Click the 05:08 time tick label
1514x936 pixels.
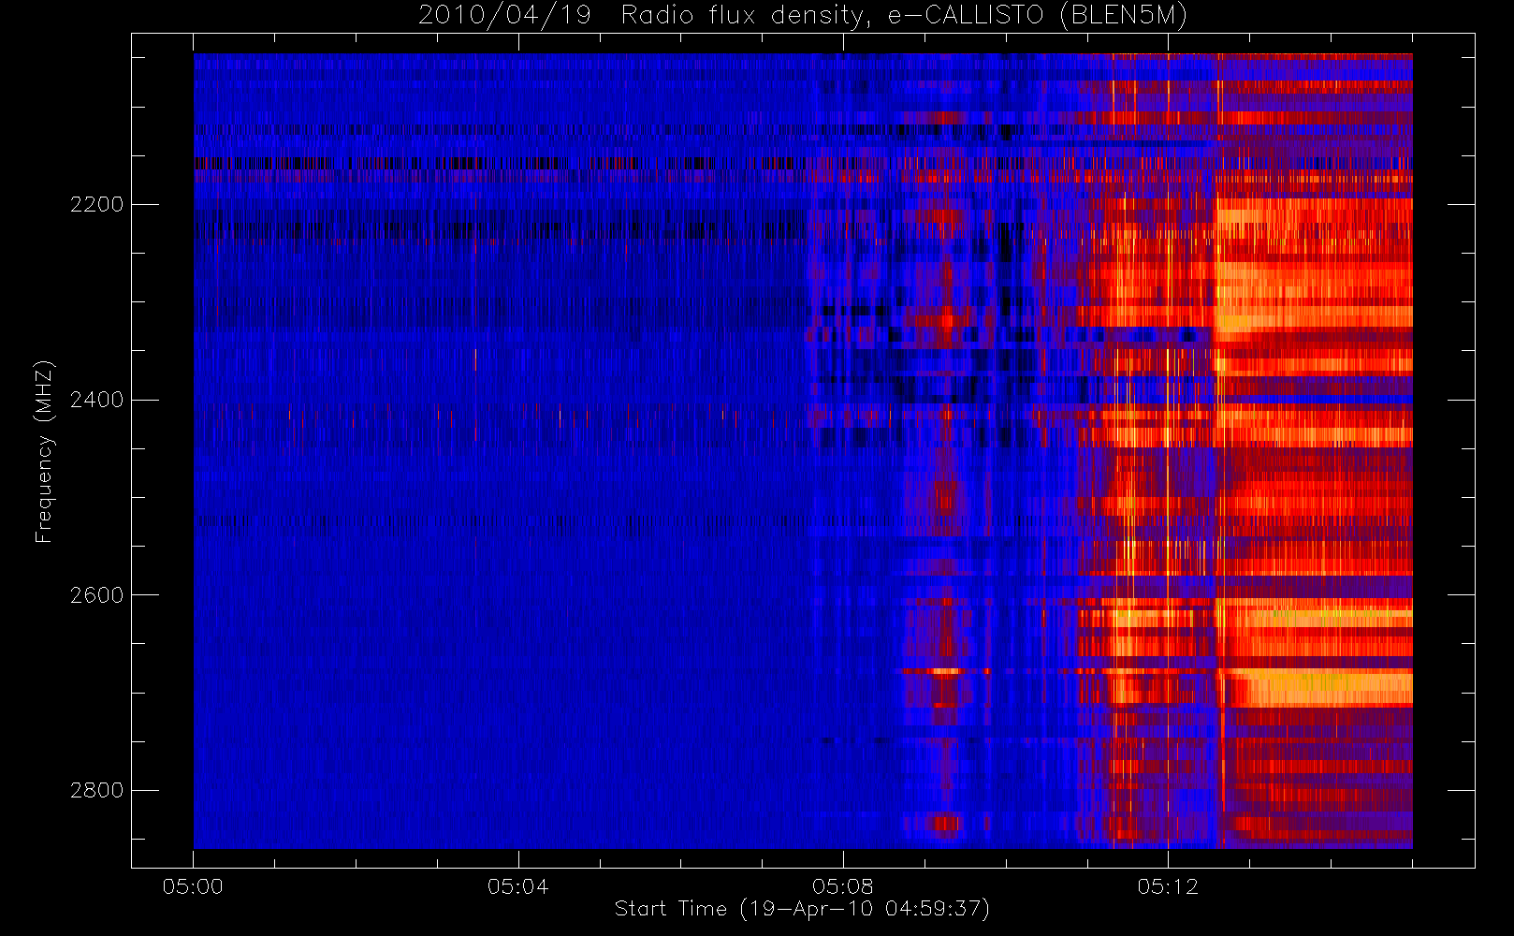click(x=842, y=886)
